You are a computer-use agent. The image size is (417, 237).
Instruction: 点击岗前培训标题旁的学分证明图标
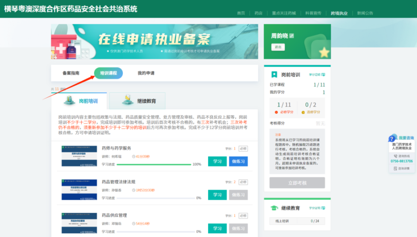[x=324, y=74]
